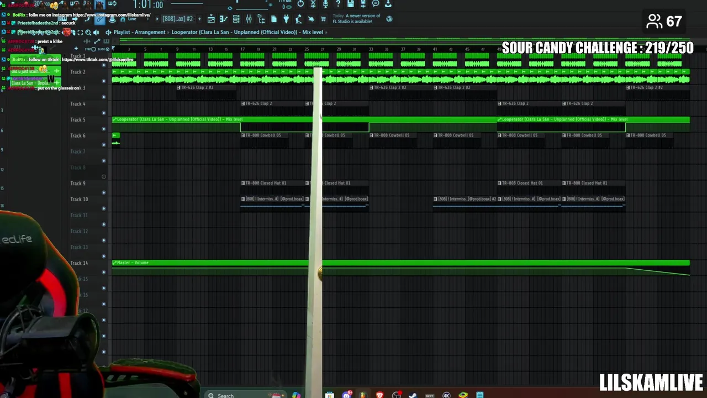This screenshot has width=707, height=398.
Task: Mute Track 14 with its green dot
Action: click(104, 272)
